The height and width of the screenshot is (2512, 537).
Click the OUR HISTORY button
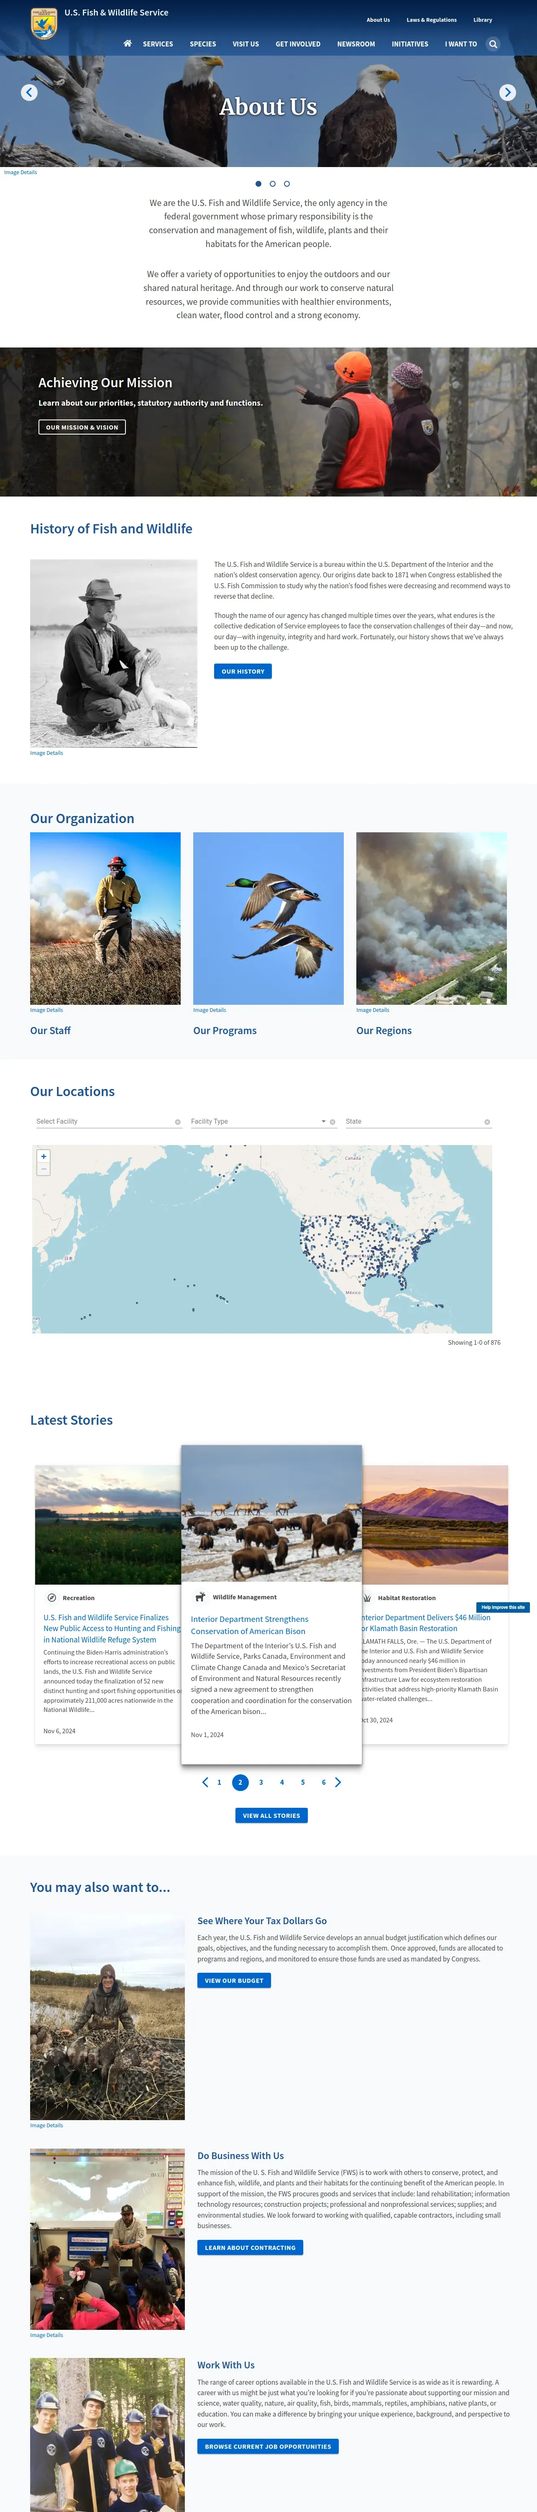(x=243, y=671)
